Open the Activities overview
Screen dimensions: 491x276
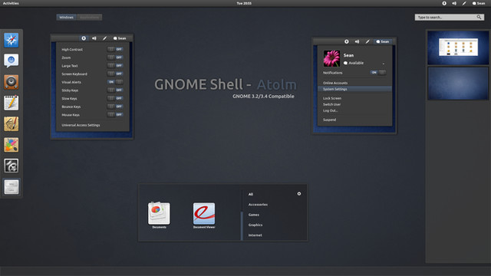click(x=11, y=3)
